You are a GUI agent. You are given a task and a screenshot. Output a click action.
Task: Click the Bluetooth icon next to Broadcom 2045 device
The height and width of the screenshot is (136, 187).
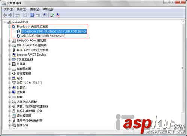(x=18, y=31)
